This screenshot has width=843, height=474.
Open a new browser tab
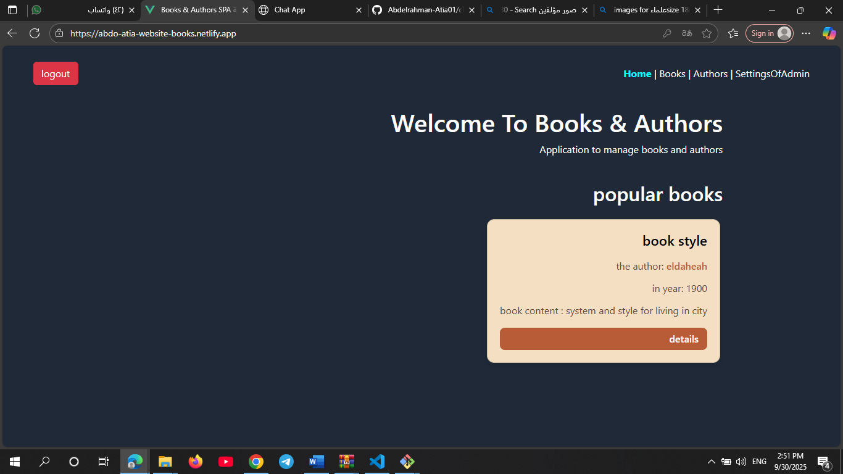[718, 10]
